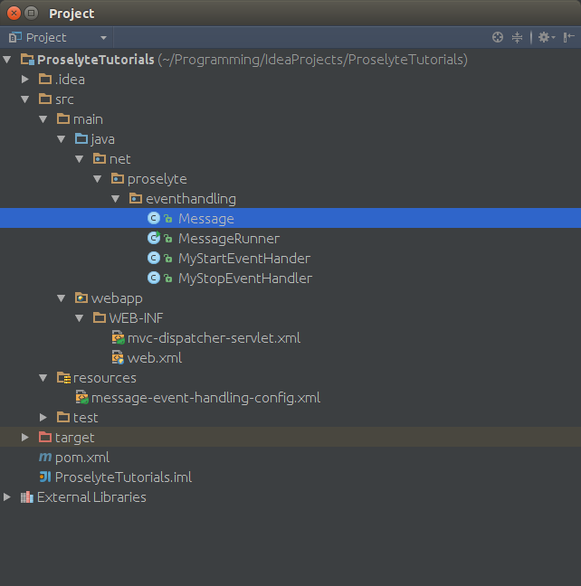Expand the target folder arrow
581x586 pixels.
[25, 438]
